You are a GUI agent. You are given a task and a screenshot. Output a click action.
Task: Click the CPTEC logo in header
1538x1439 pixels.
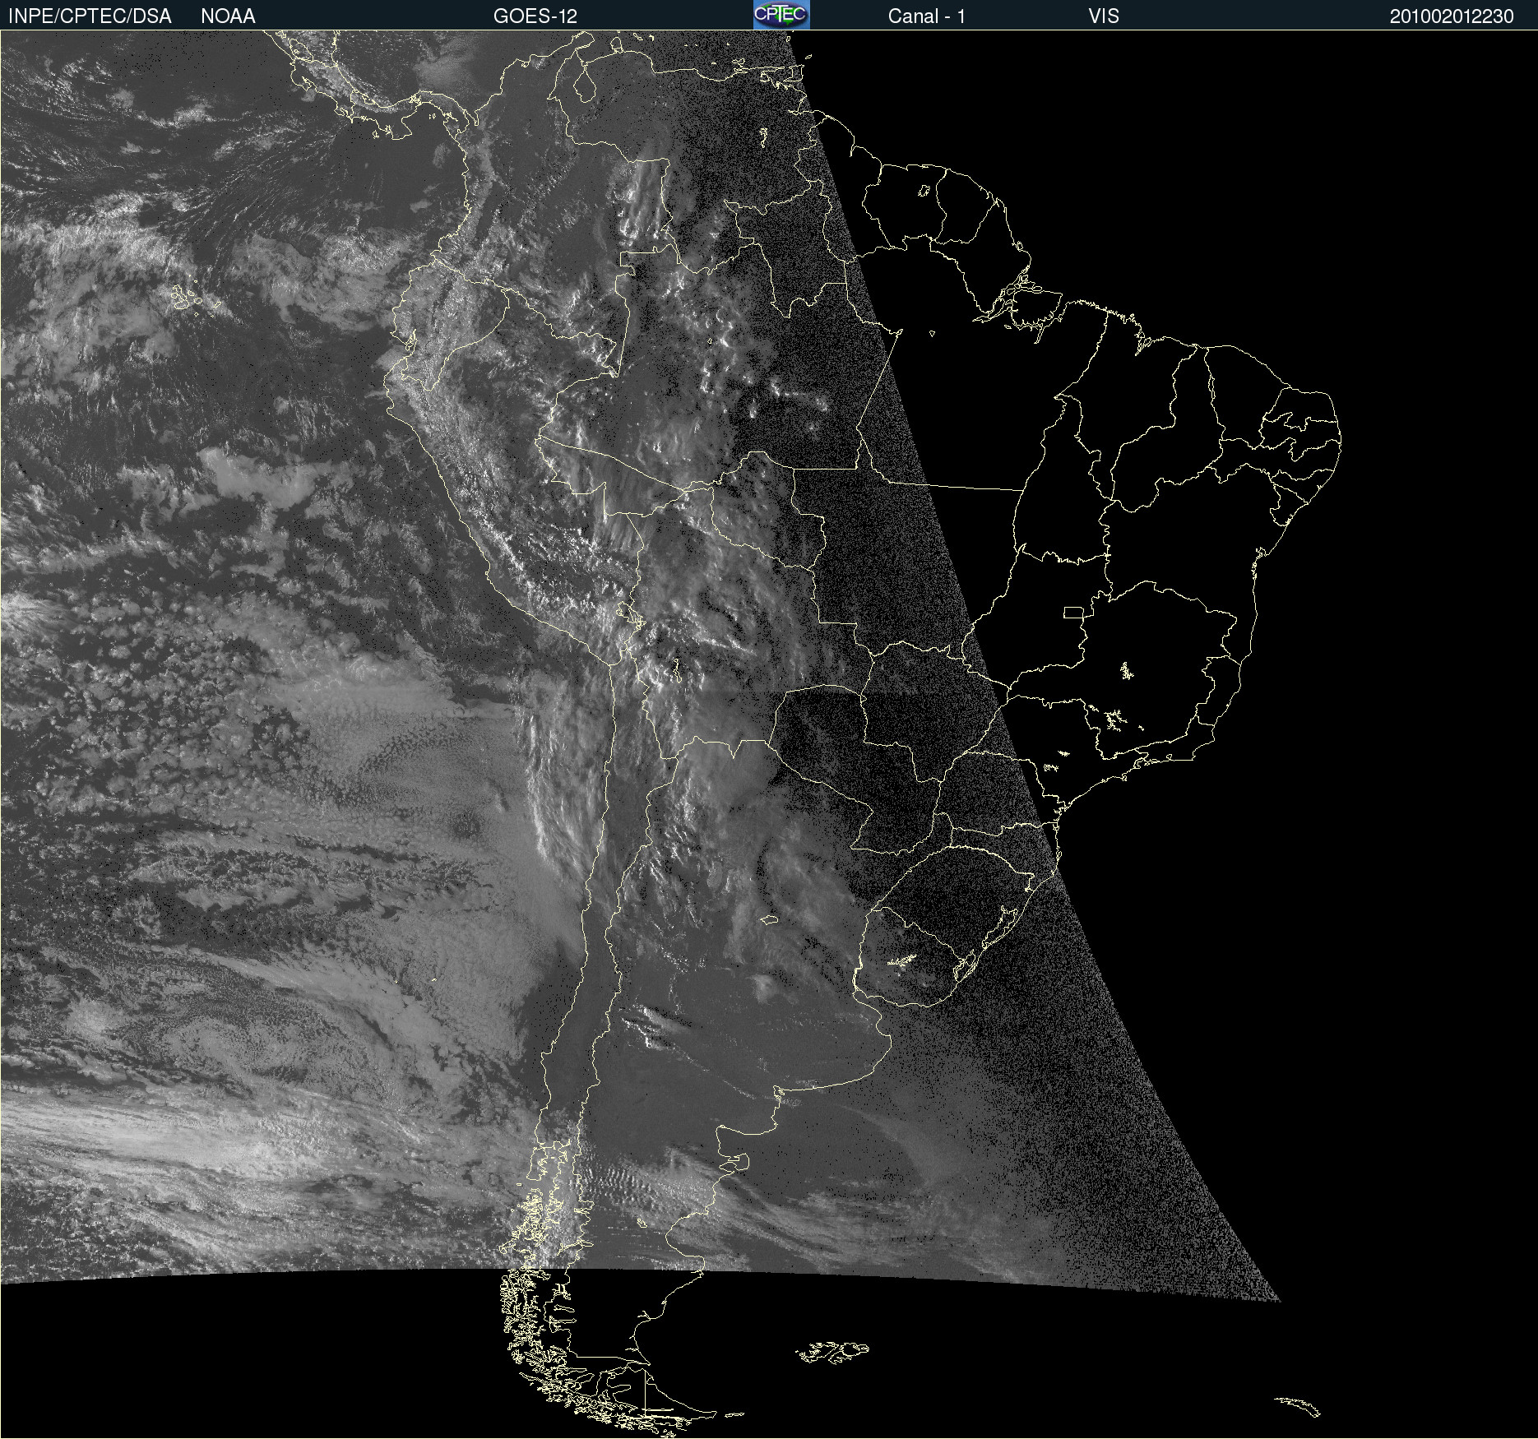point(781,15)
